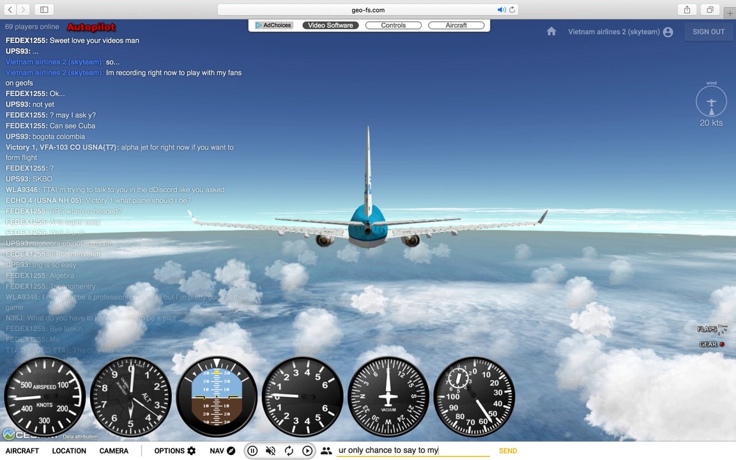The height and width of the screenshot is (460, 736).
Task: Click the engine RPM gauge
Action: click(x=474, y=397)
